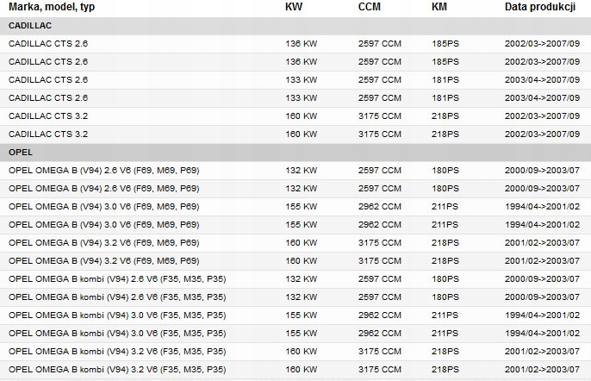Click the first CADILLAC CTS 2.6 row

[x=295, y=44]
